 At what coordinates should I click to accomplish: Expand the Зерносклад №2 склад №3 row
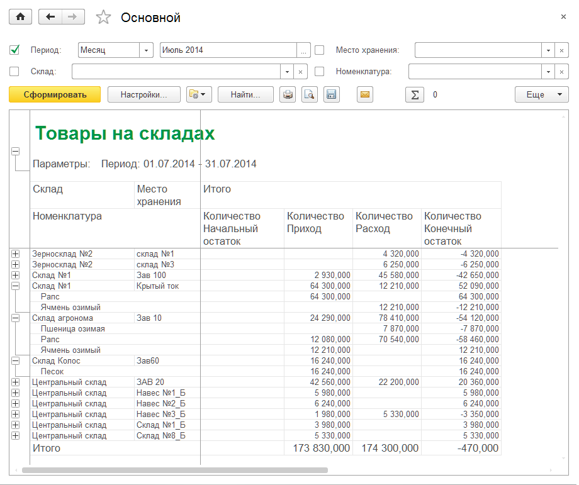16,265
